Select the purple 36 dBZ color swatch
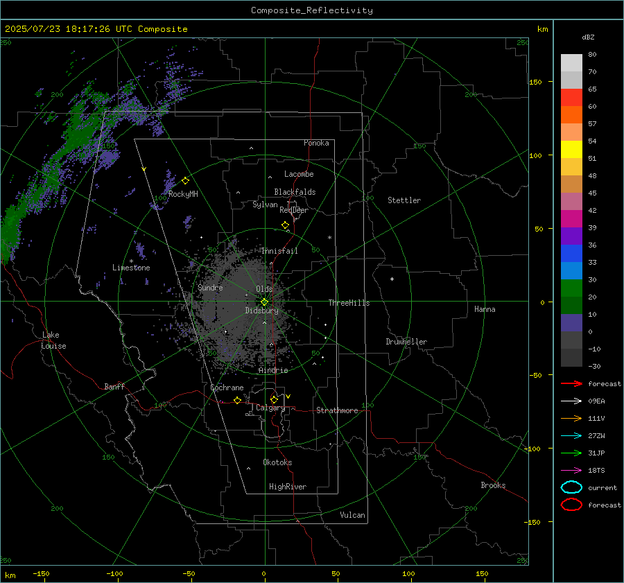 (x=571, y=236)
